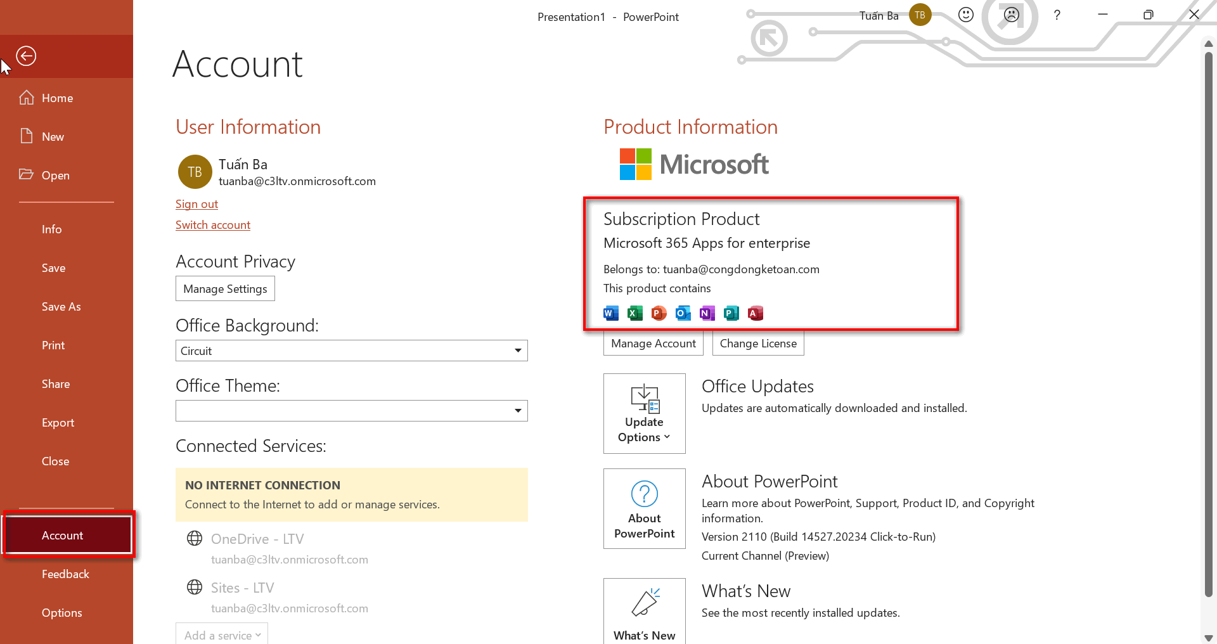Click the OneDrive - LTV globe icon

(195, 538)
